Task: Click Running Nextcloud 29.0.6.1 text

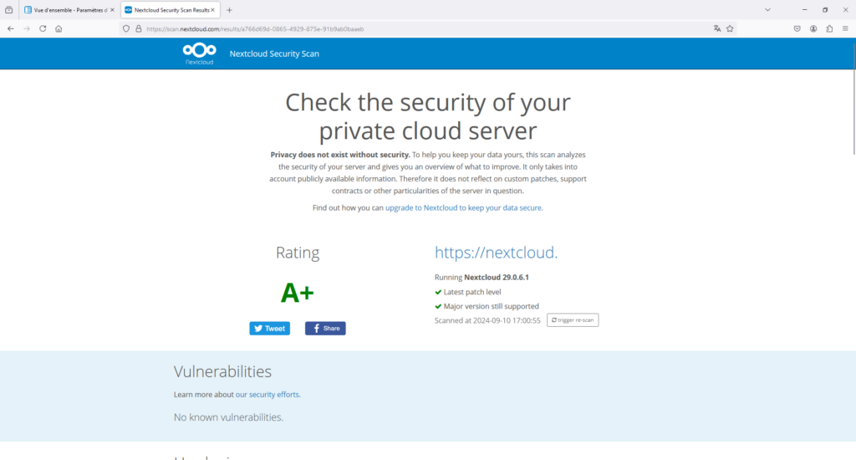Action: click(481, 277)
